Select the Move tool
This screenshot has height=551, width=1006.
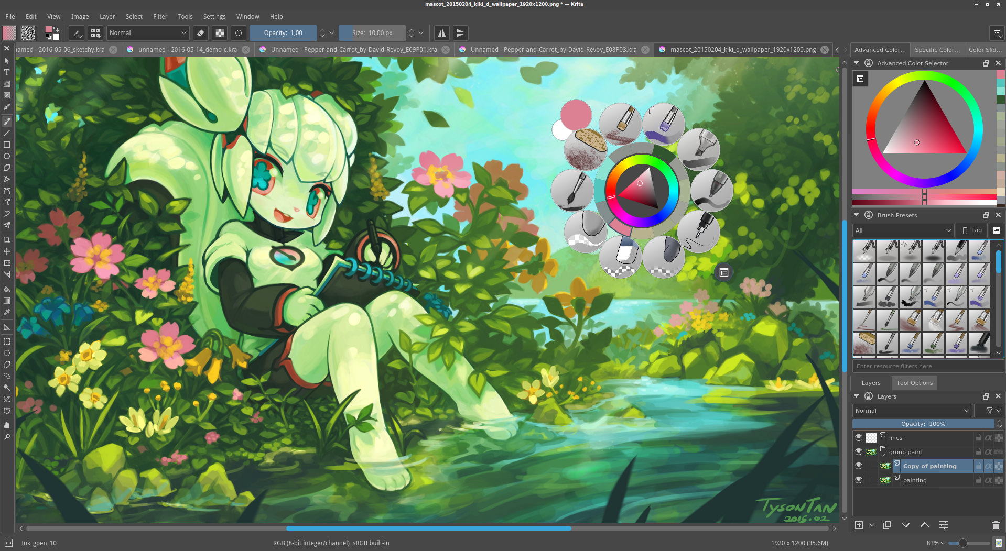tap(7, 251)
